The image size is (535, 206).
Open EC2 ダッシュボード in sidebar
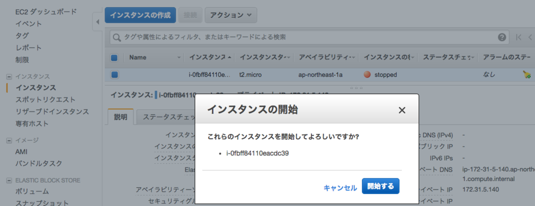(46, 11)
